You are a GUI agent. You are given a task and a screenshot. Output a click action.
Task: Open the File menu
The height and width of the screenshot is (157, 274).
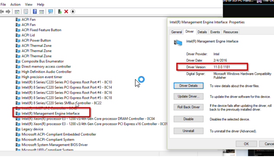[x=3, y=4]
